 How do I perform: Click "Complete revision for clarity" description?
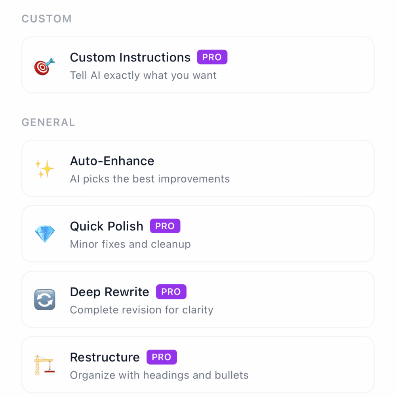[x=142, y=310]
